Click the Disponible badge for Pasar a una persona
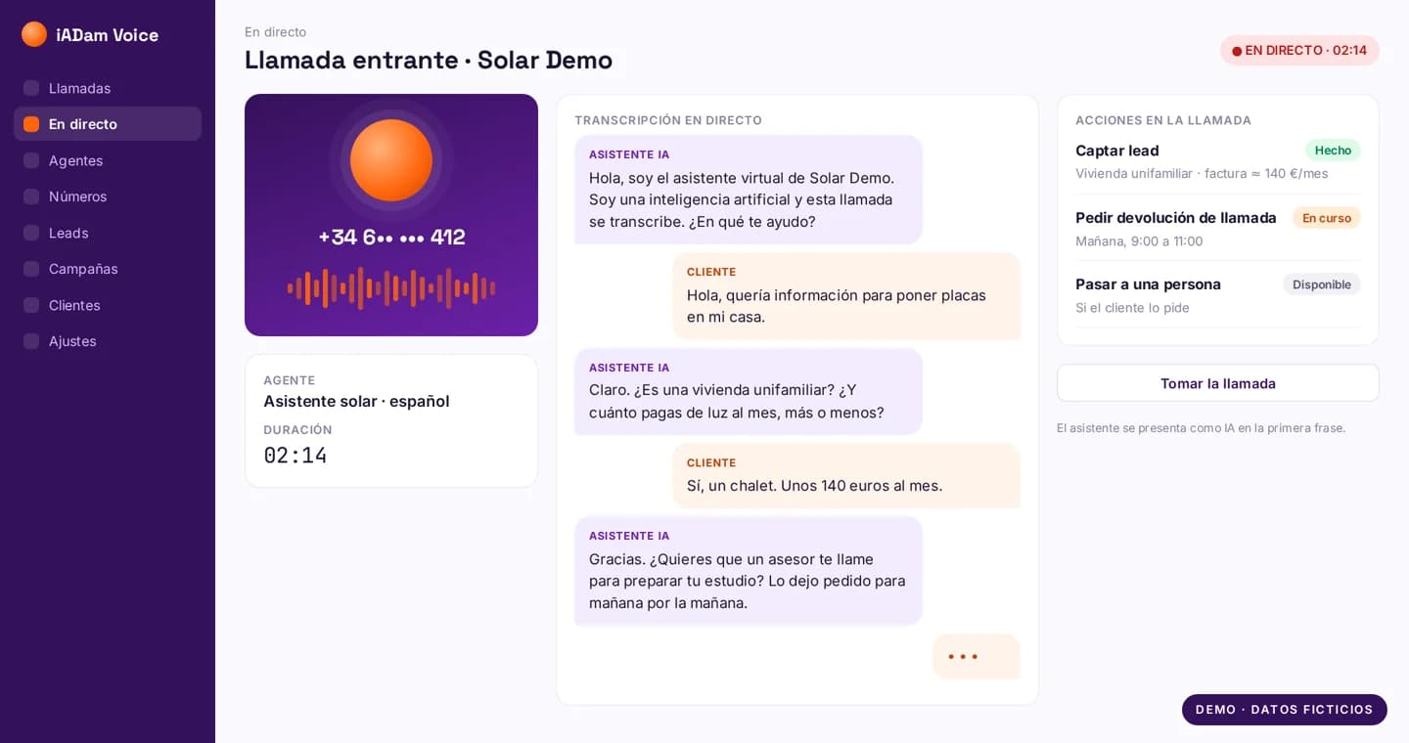 pyautogui.click(x=1322, y=284)
